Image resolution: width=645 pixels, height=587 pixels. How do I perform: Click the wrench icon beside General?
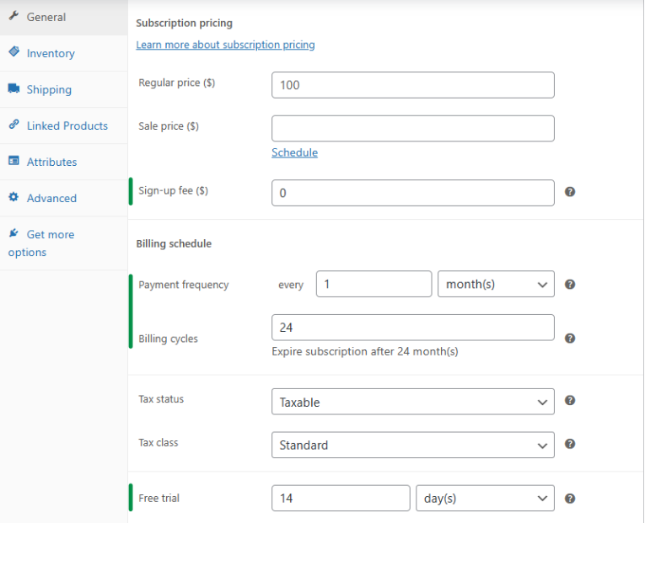[13, 16]
